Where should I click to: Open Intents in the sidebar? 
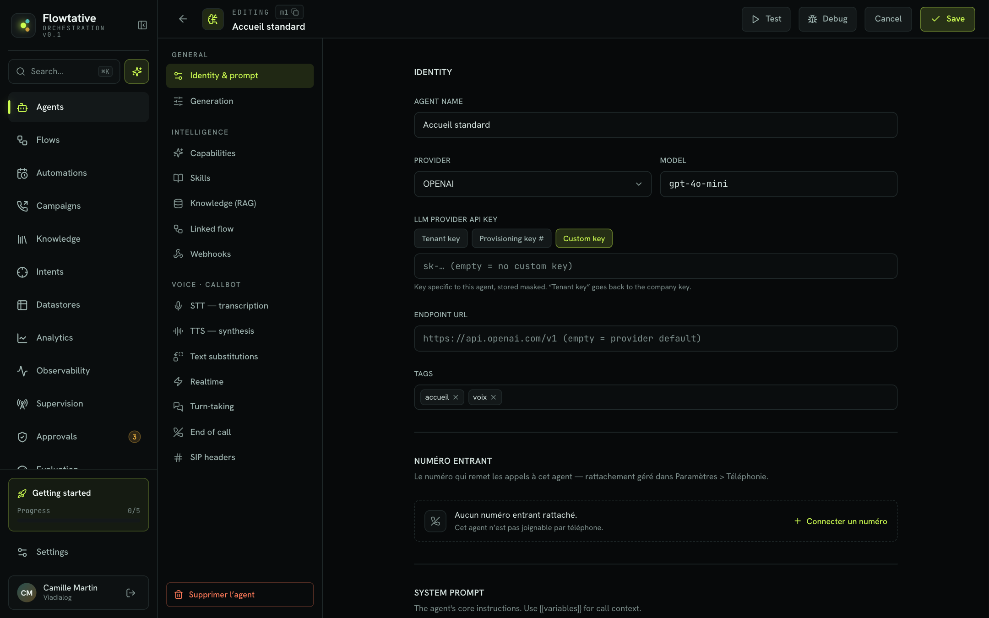point(79,272)
